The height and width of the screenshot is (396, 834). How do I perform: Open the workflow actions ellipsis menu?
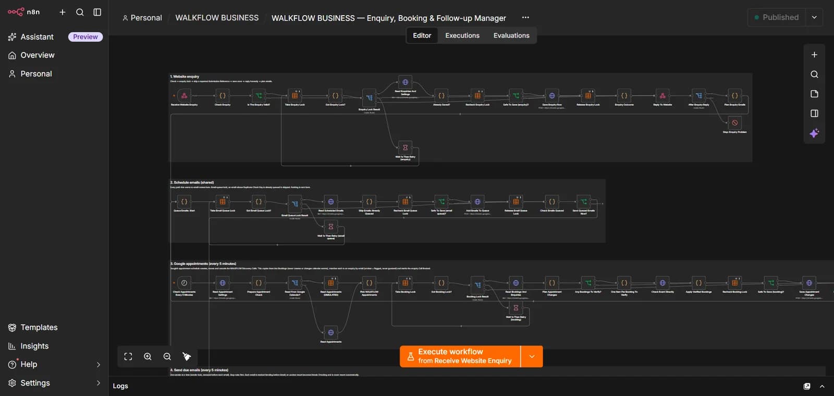[525, 18]
